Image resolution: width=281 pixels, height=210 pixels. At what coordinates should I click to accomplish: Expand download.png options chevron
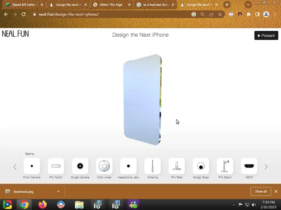(58, 191)
